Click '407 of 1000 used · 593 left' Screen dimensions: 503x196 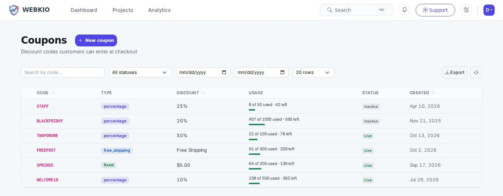pos(274,119)
